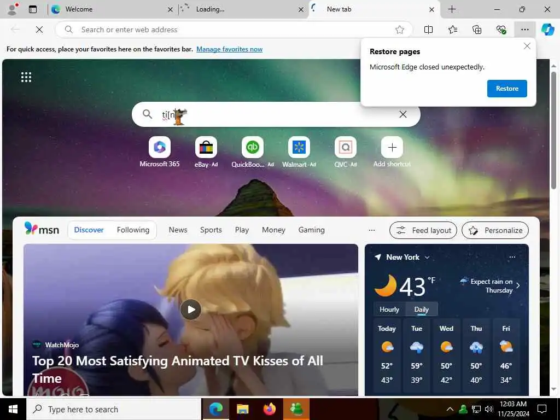Launch Firefox from the taskbar

tap(270, 409)
